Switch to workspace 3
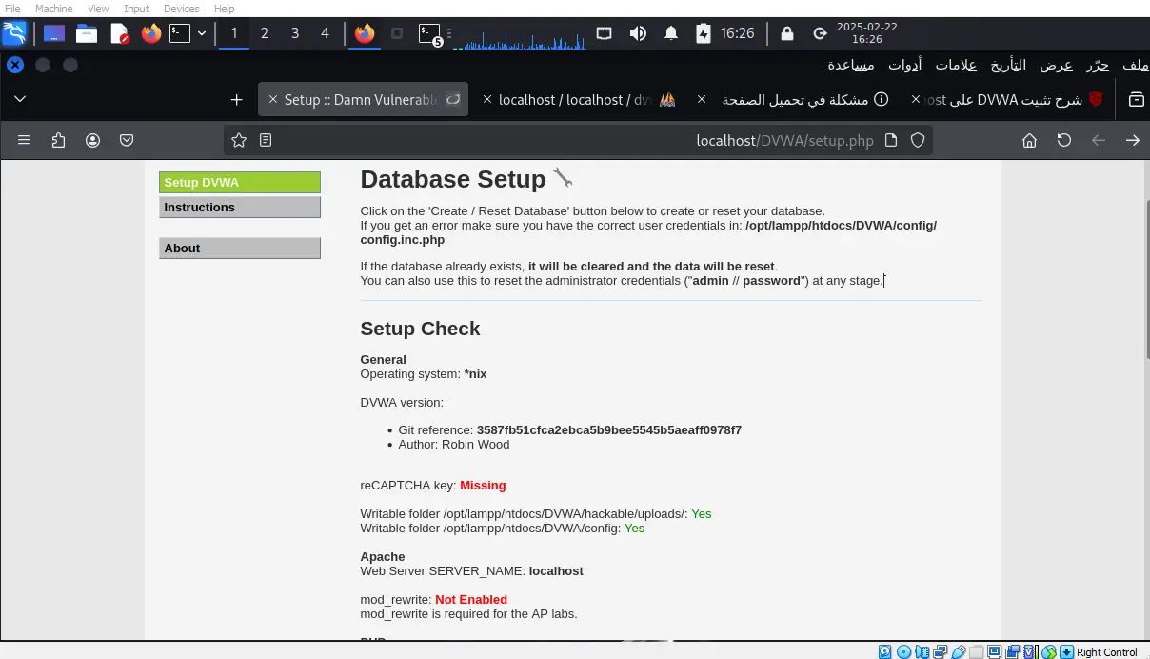Viewport: 1150px width, 659px height. pos(294,33)
